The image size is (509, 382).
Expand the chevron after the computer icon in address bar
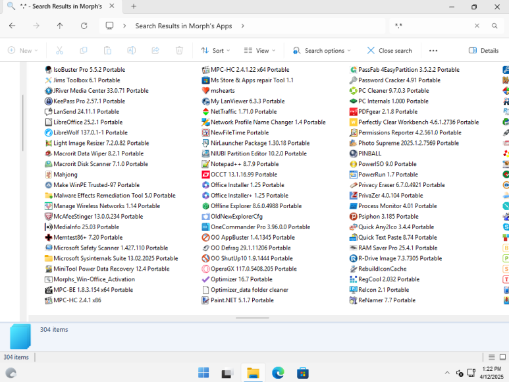124,26
